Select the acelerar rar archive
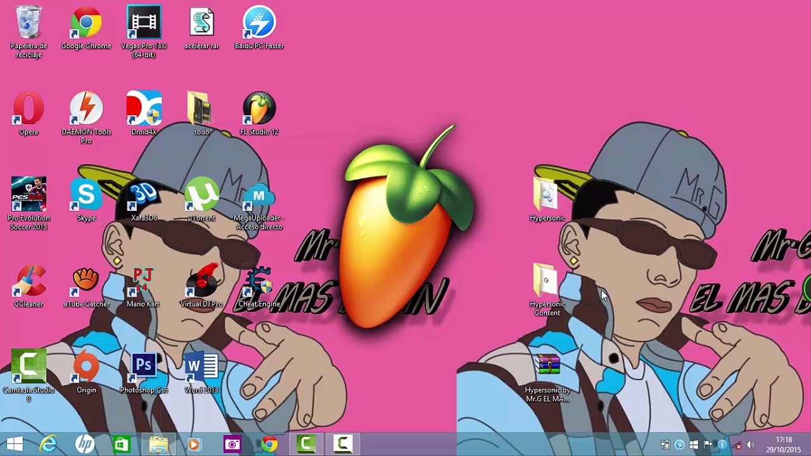This screenshot has width=811, height=456. point(201,28)
